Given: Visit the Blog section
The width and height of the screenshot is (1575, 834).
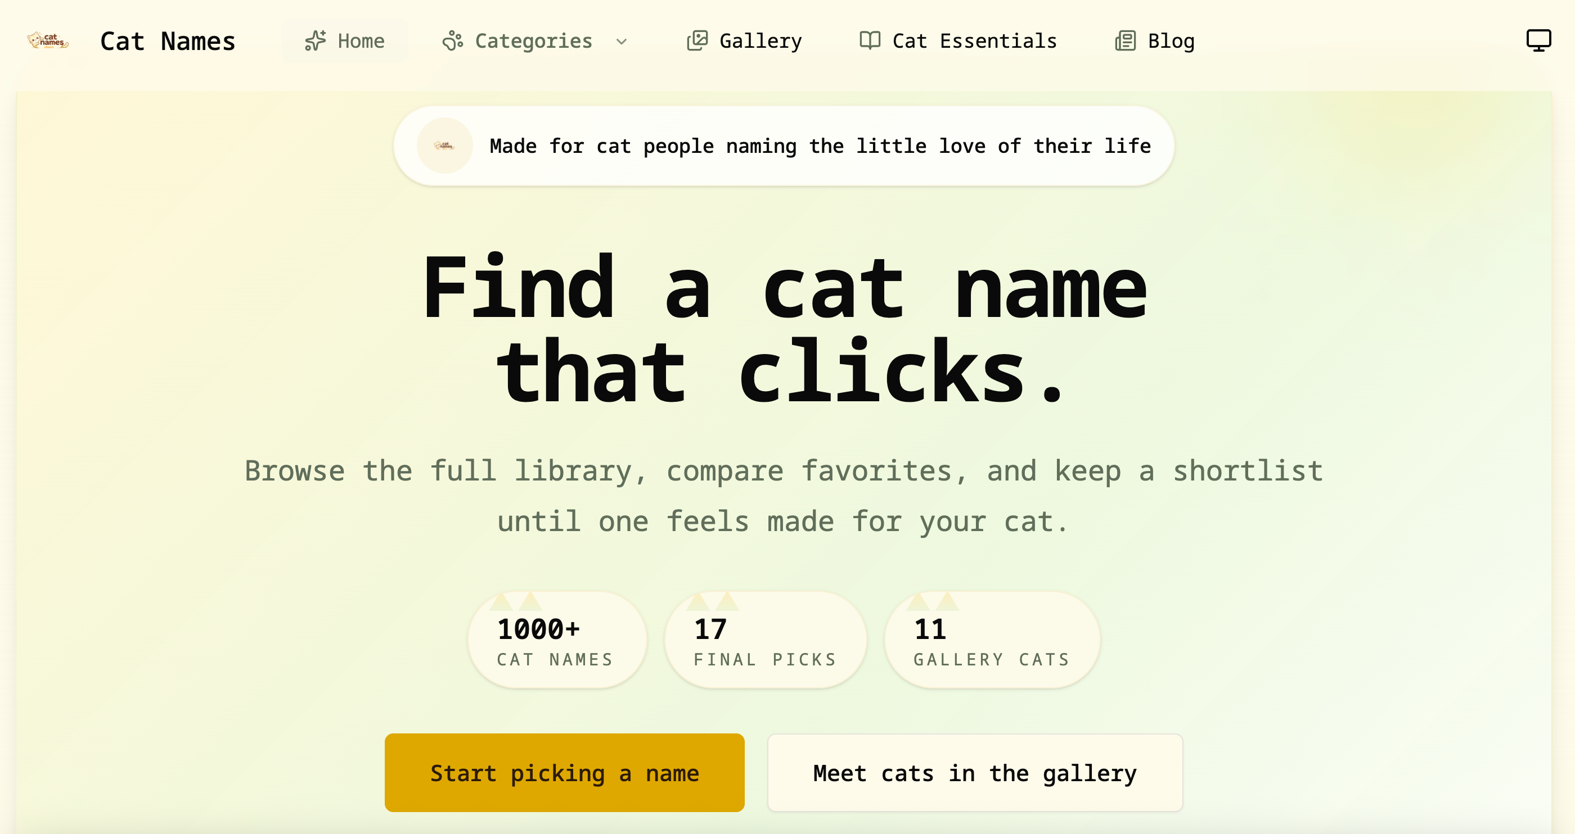Looking at the screenshot, I should [1171, 41].
